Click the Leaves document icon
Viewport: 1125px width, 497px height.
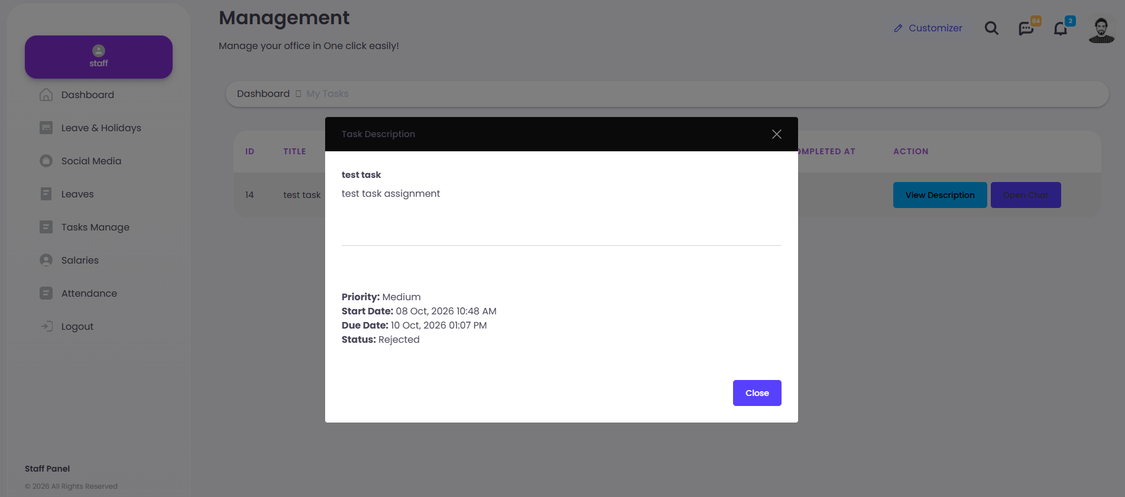point(46,194)
